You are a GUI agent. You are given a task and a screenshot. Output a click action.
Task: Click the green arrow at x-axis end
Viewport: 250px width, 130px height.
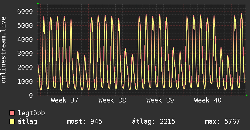point(247,95)
